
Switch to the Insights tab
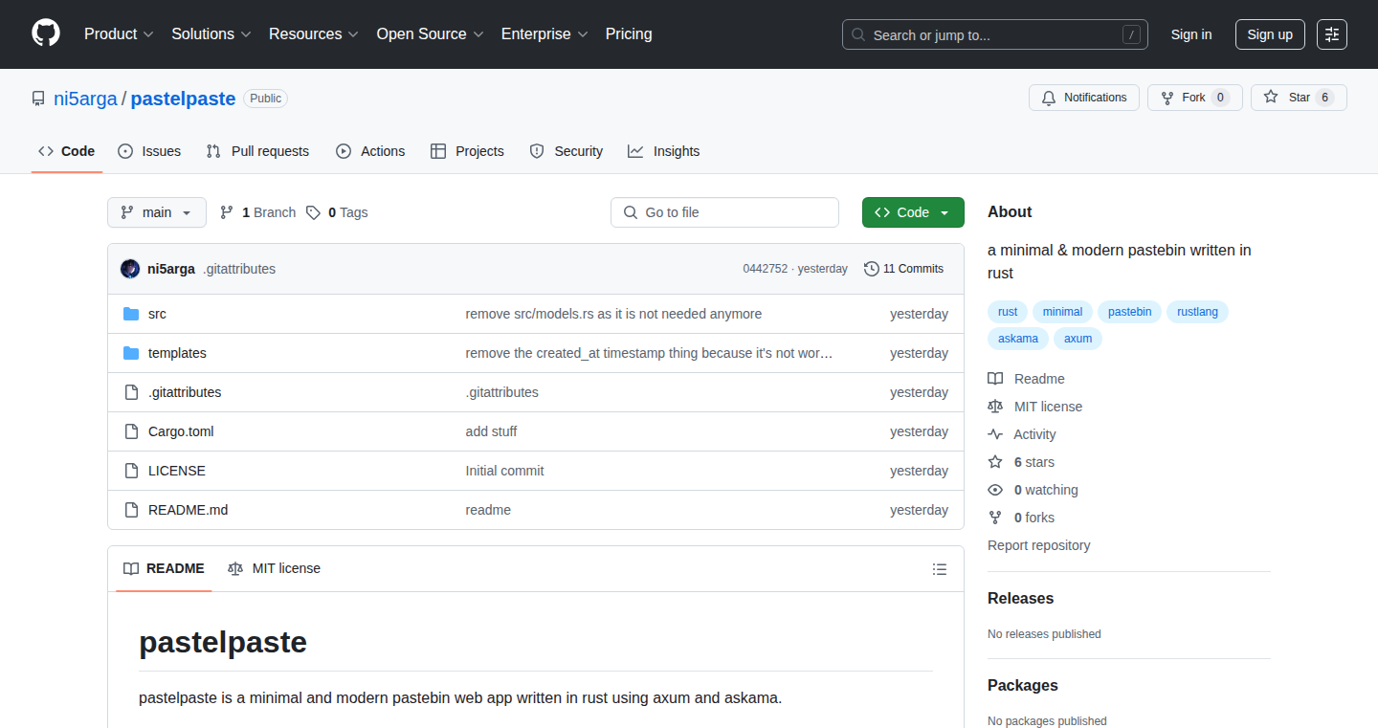(664, 151)
